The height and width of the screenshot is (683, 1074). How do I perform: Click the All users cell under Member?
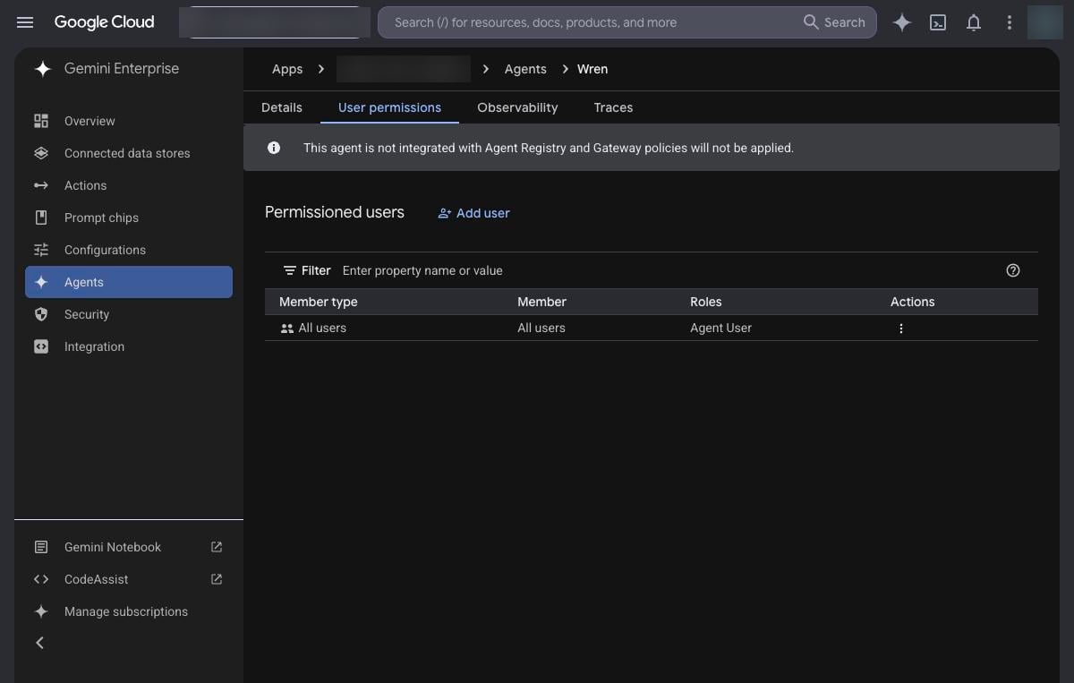tap(541, 328)
